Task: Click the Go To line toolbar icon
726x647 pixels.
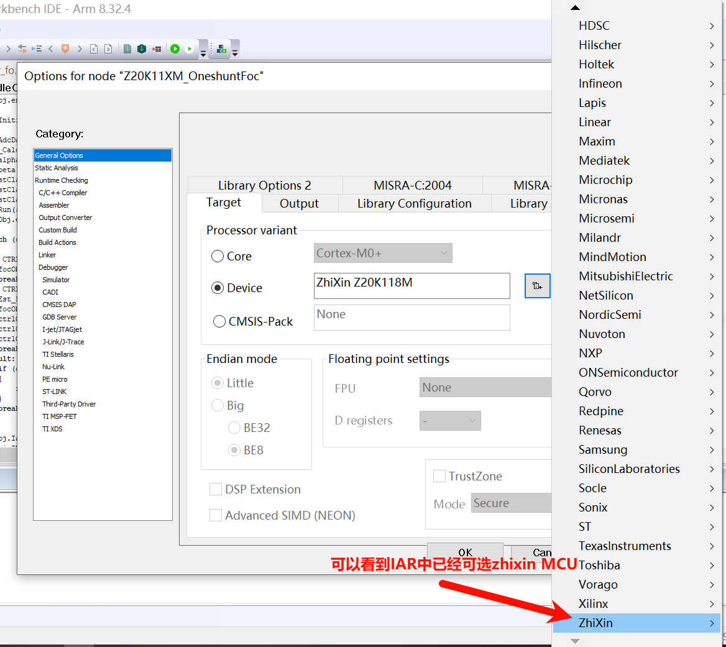Action: pyautogui.click(x=37, y=48)
